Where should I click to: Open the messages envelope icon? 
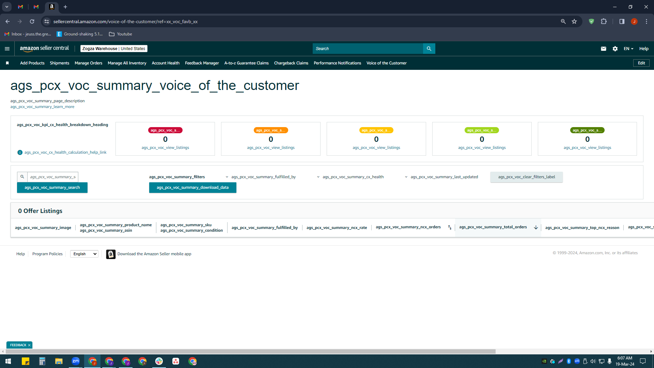[x=603, y=49]
